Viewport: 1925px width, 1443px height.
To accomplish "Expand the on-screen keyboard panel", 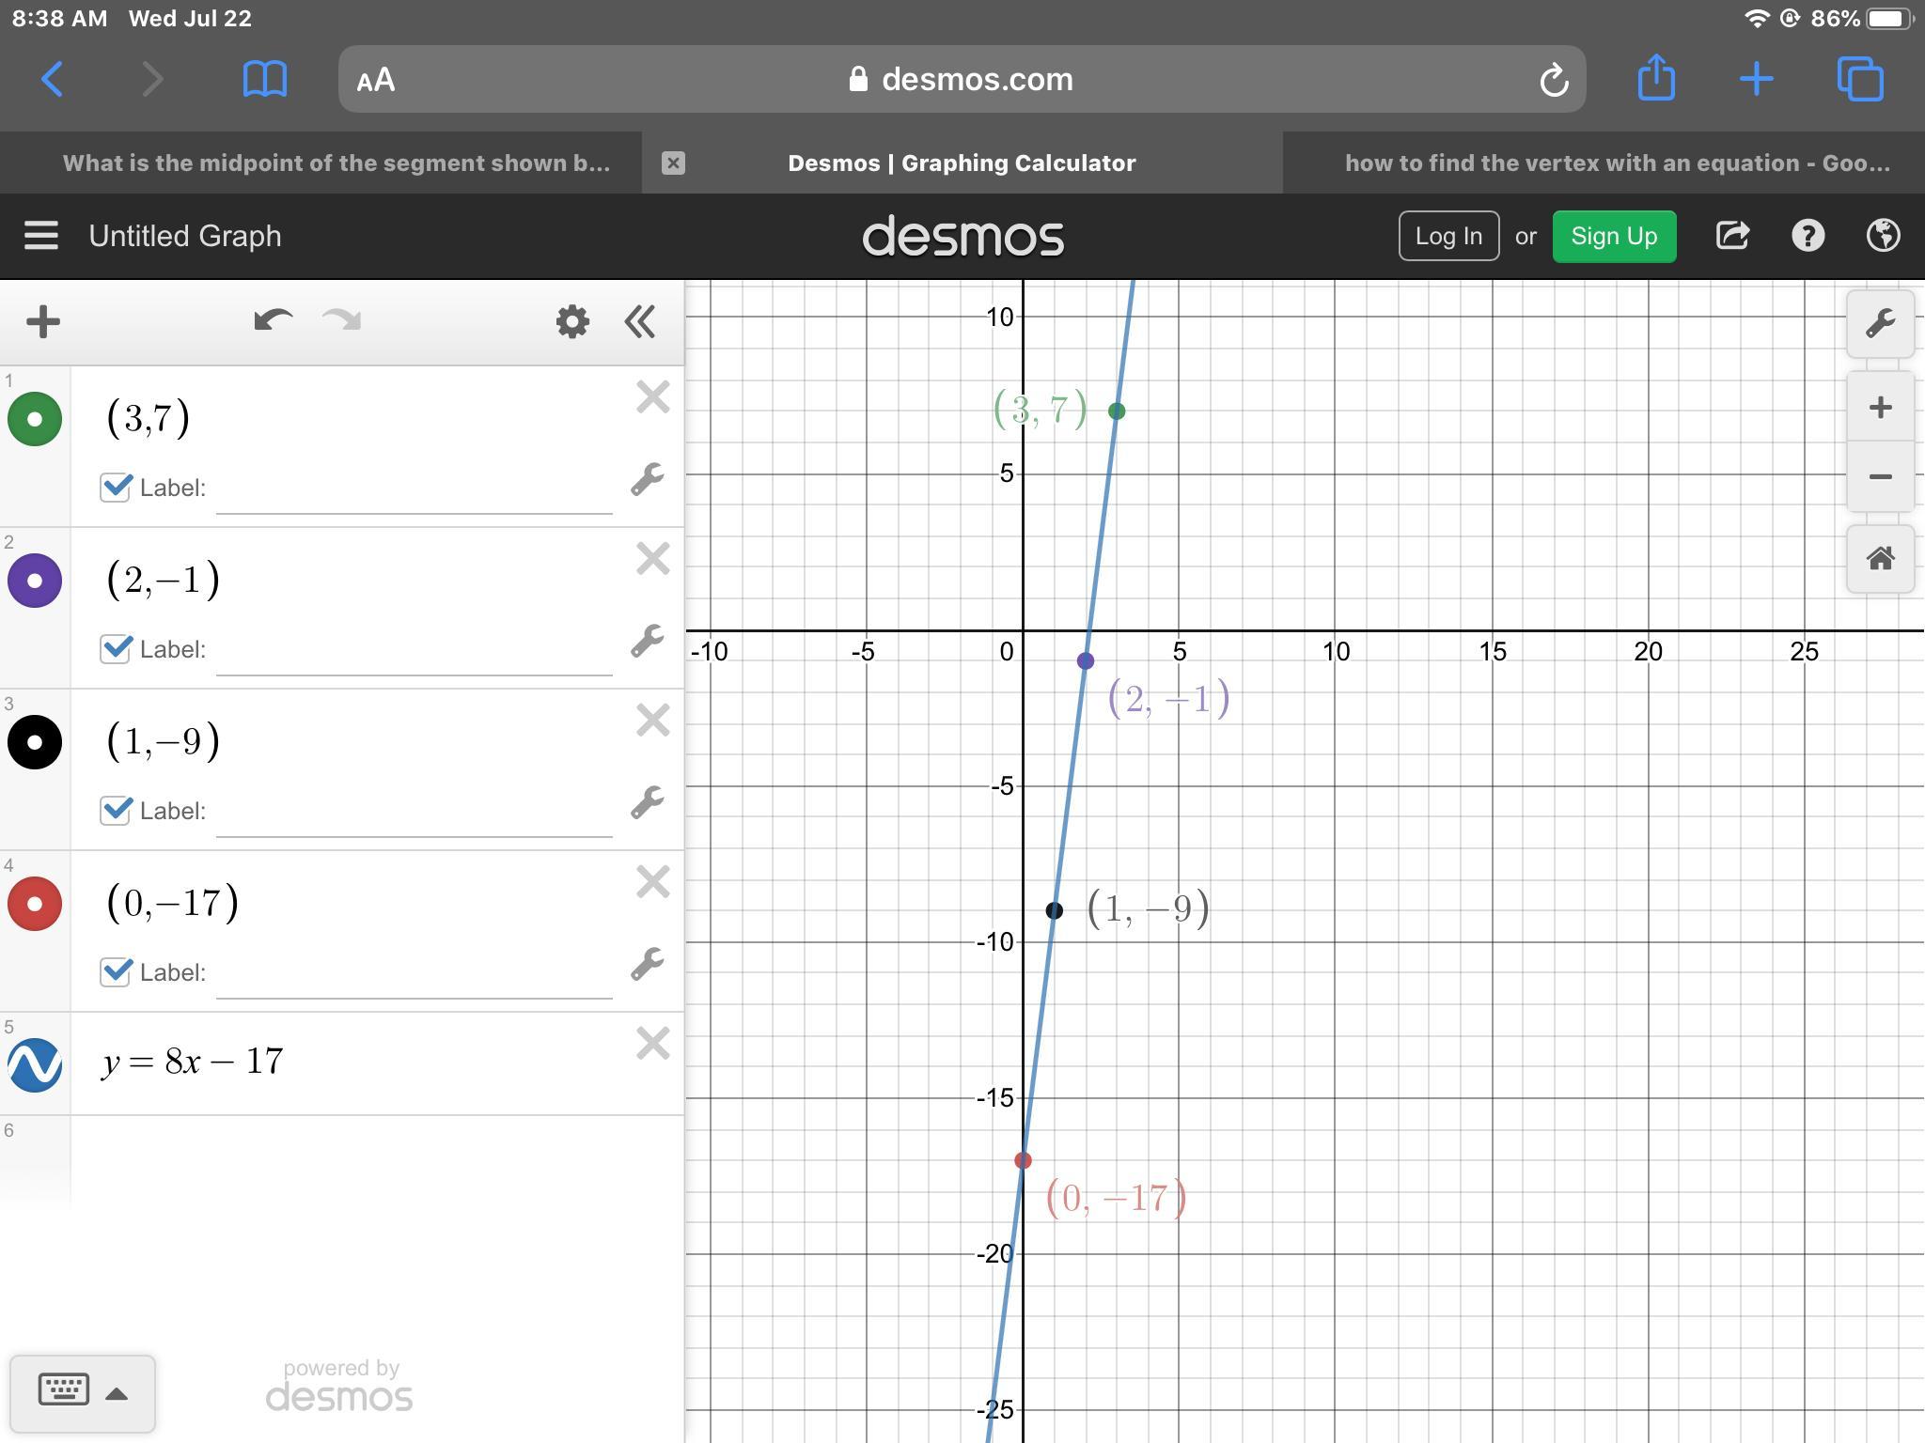I will (82, 1391).
